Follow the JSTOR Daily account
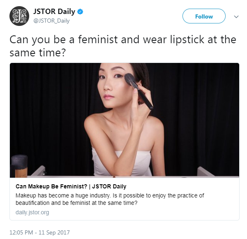This screenshot has width=247, height=239. [x=204, y=16]
